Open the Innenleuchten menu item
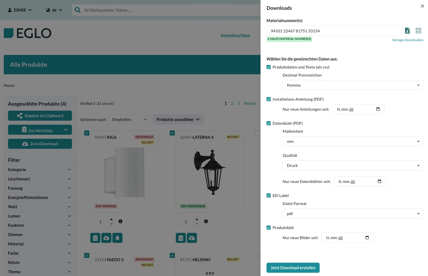This screenshot has height=276, width=428. pyautogui.click(x=235, y=35)
